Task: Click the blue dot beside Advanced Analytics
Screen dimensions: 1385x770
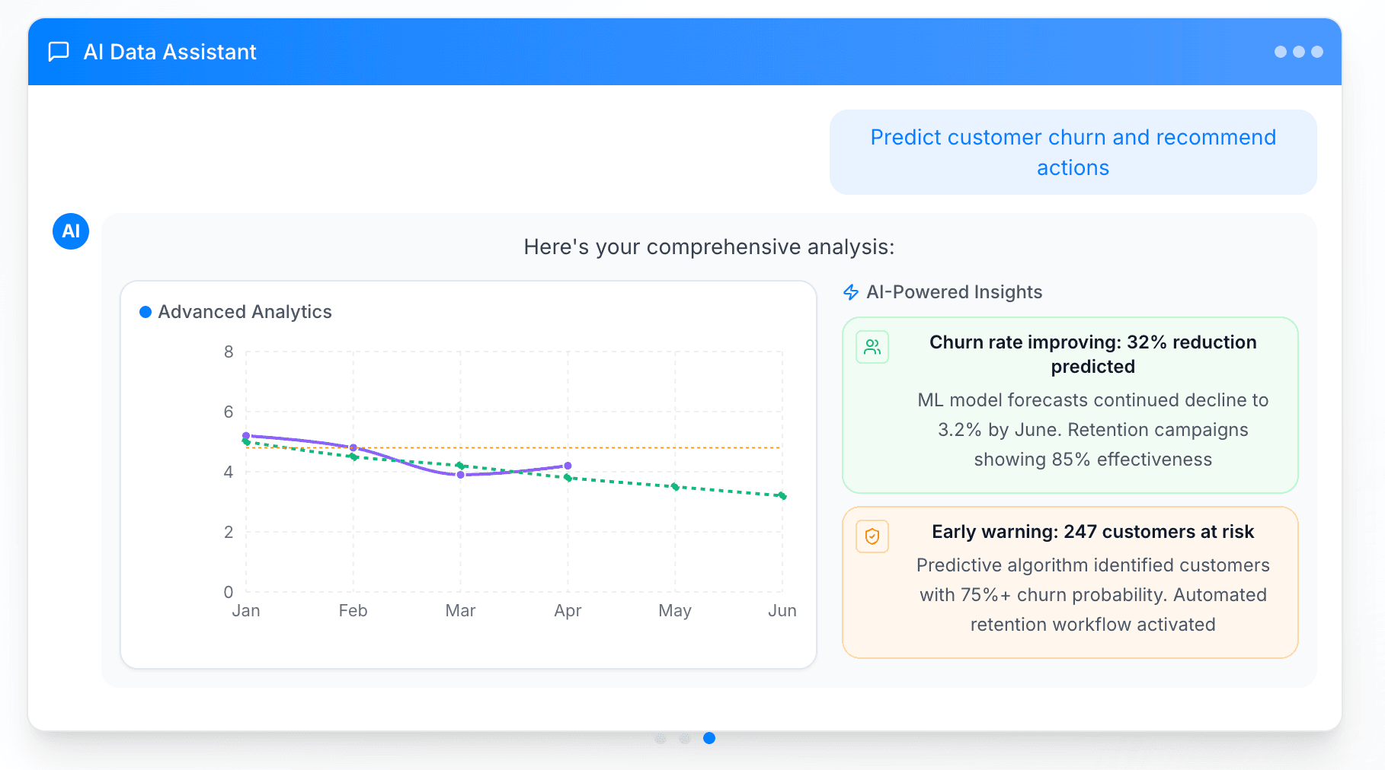Action: click(x=146, y=312)
